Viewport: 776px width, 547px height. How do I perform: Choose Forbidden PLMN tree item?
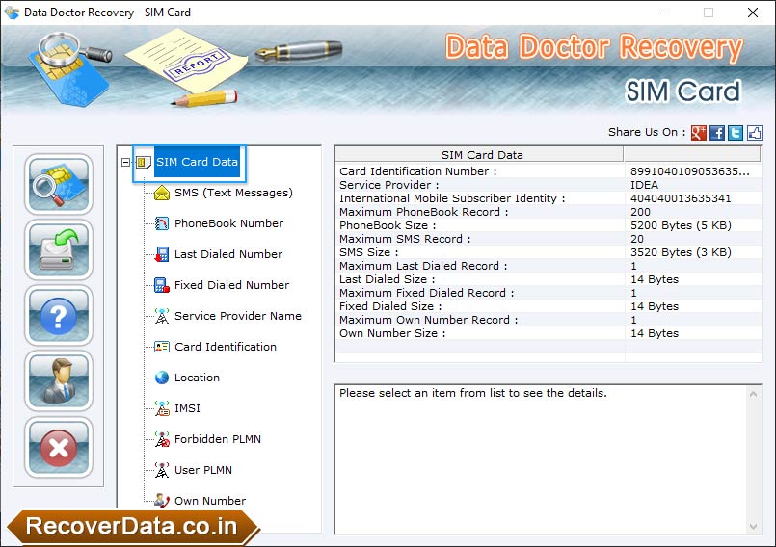(x=217, y=439)
